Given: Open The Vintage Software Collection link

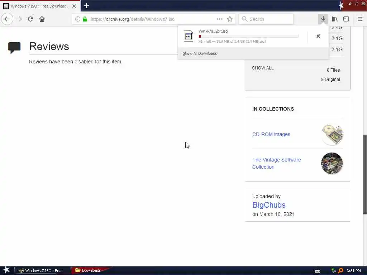Looking at the screenshot, I should click(x=276, y=163).
